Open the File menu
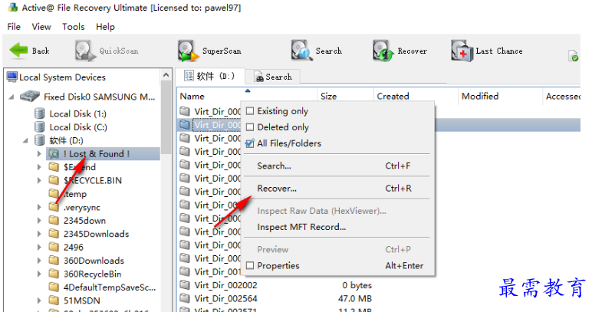Screen dimensions: 592x312 pos(14,27)
